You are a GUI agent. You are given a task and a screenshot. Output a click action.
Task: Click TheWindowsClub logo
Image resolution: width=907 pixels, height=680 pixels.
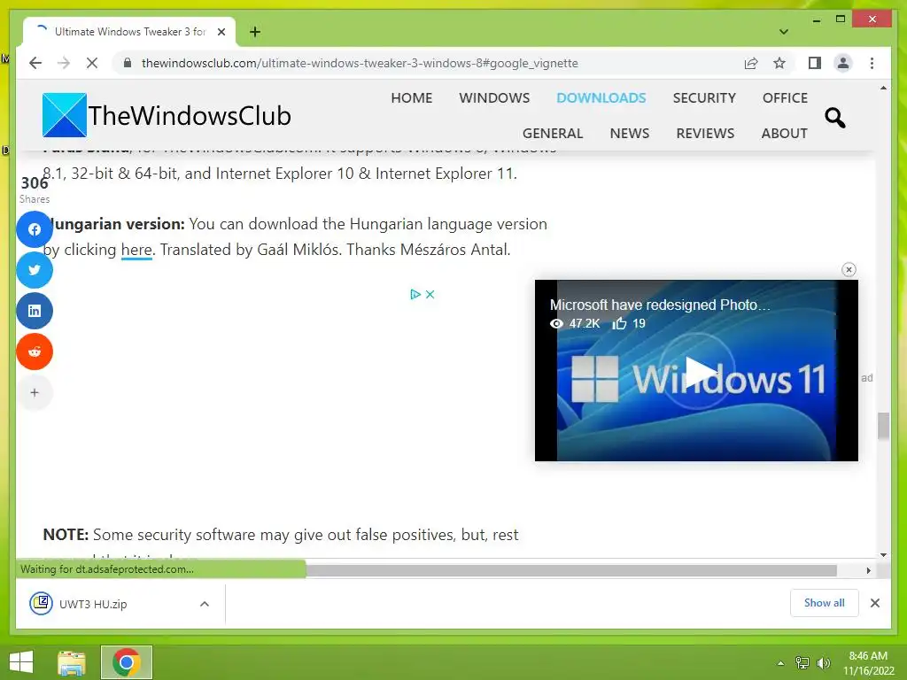167,115
